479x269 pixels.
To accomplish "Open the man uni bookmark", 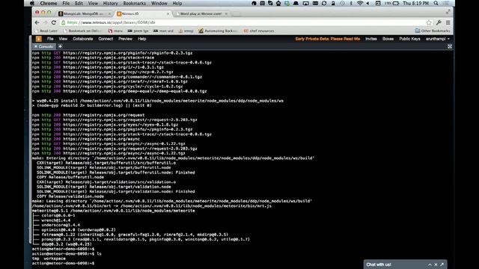I will pos(163,31).
